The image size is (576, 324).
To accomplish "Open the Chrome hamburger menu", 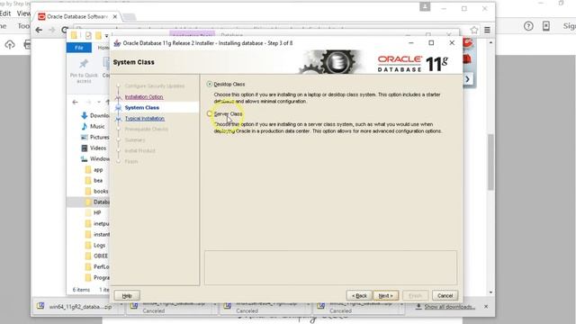I will click(x=487, y=30).
